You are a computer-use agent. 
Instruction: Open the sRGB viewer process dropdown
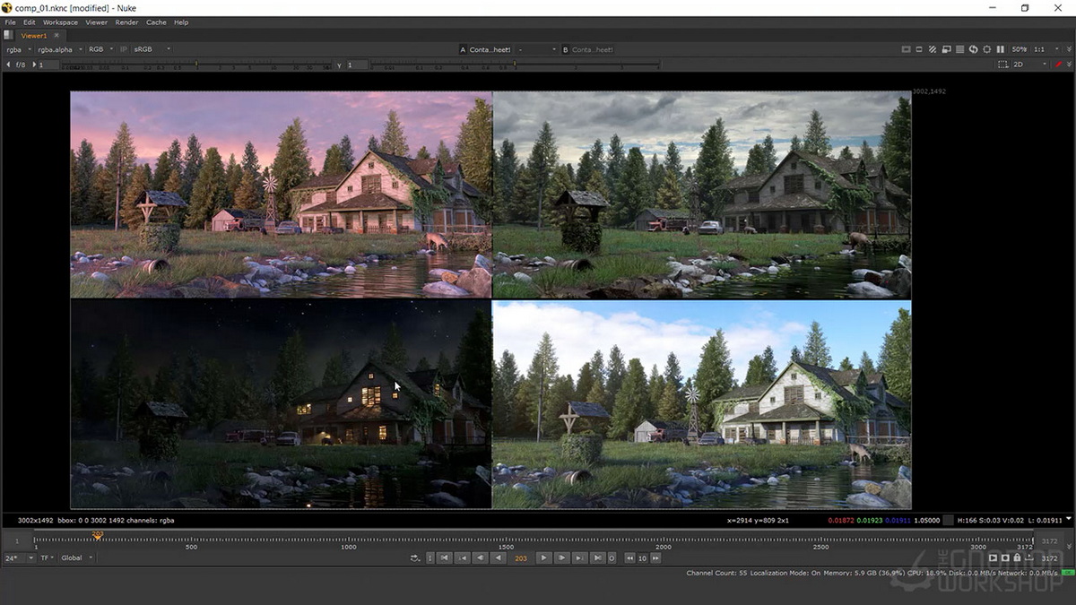(x=152, y=49)
